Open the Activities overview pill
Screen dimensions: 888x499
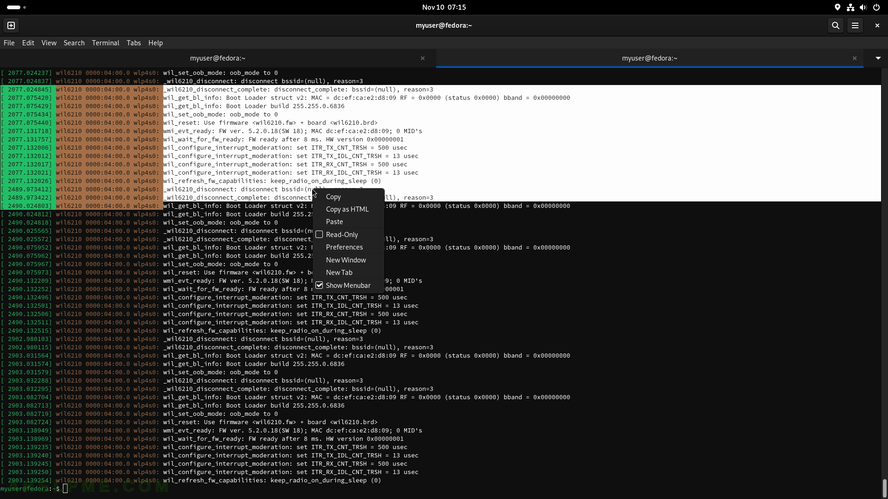(x=16, y=7)
